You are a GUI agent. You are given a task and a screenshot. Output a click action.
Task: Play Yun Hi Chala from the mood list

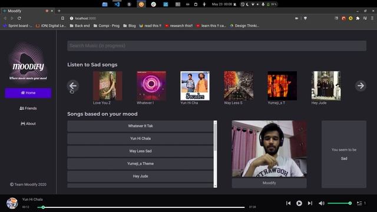(140, 138)
